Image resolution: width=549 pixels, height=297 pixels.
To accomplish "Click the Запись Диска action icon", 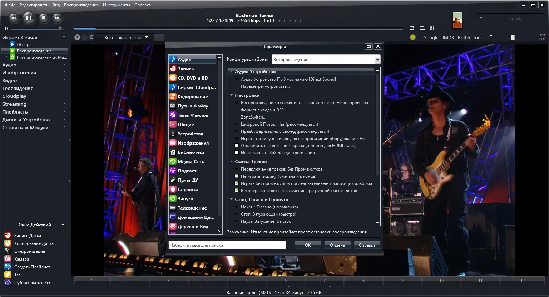I will 8,235.
